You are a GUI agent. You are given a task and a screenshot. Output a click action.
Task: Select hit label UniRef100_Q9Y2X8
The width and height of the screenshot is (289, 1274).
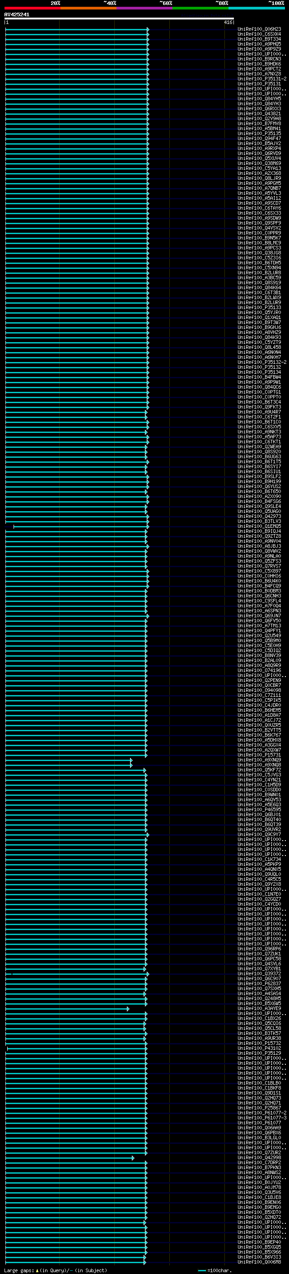259,884
